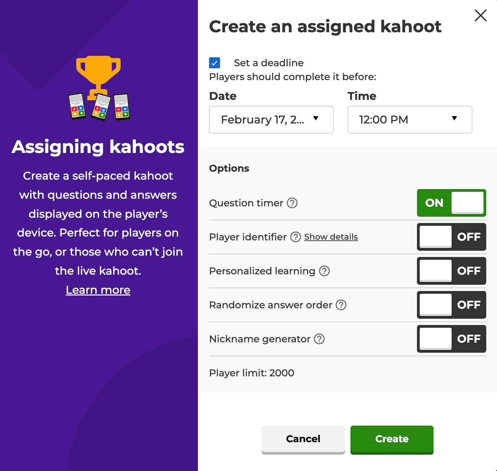Image resolution: width=497 pixels, height=471 pixels.
Task: Click the Date dropdown arrow
Action: point(316,118)
